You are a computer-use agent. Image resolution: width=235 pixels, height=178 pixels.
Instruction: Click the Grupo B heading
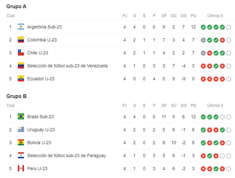[17, 96]
